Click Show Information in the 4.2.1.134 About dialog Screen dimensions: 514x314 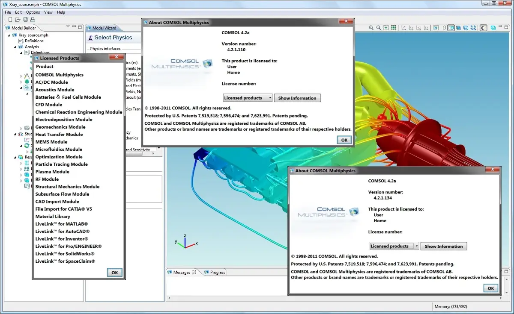tap(444, 246)
